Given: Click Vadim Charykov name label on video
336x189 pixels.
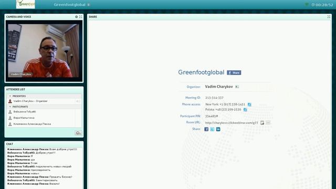Looking at the screenshot, I should (x=21, y=74).
